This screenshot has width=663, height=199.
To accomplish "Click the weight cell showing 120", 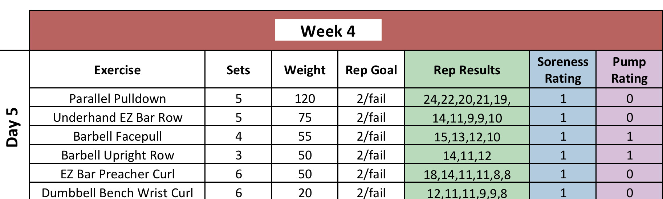I will 305,98.
